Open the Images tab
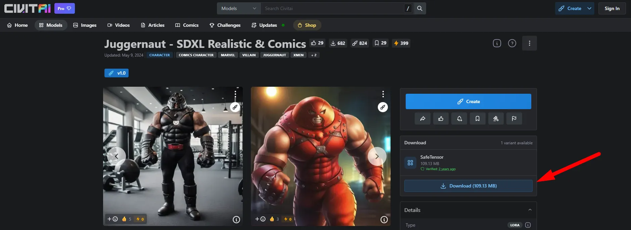 point(85,25)
